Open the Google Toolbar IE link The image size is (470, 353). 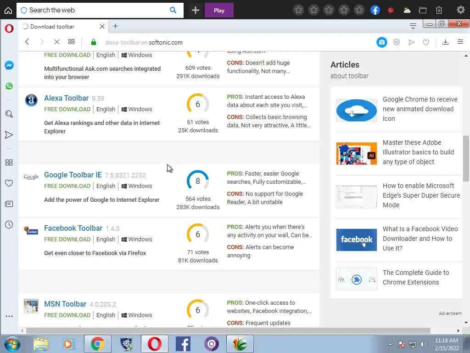pos(73,175)
